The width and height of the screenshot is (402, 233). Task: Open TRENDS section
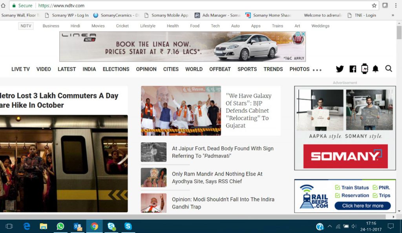tap(273, 69)
